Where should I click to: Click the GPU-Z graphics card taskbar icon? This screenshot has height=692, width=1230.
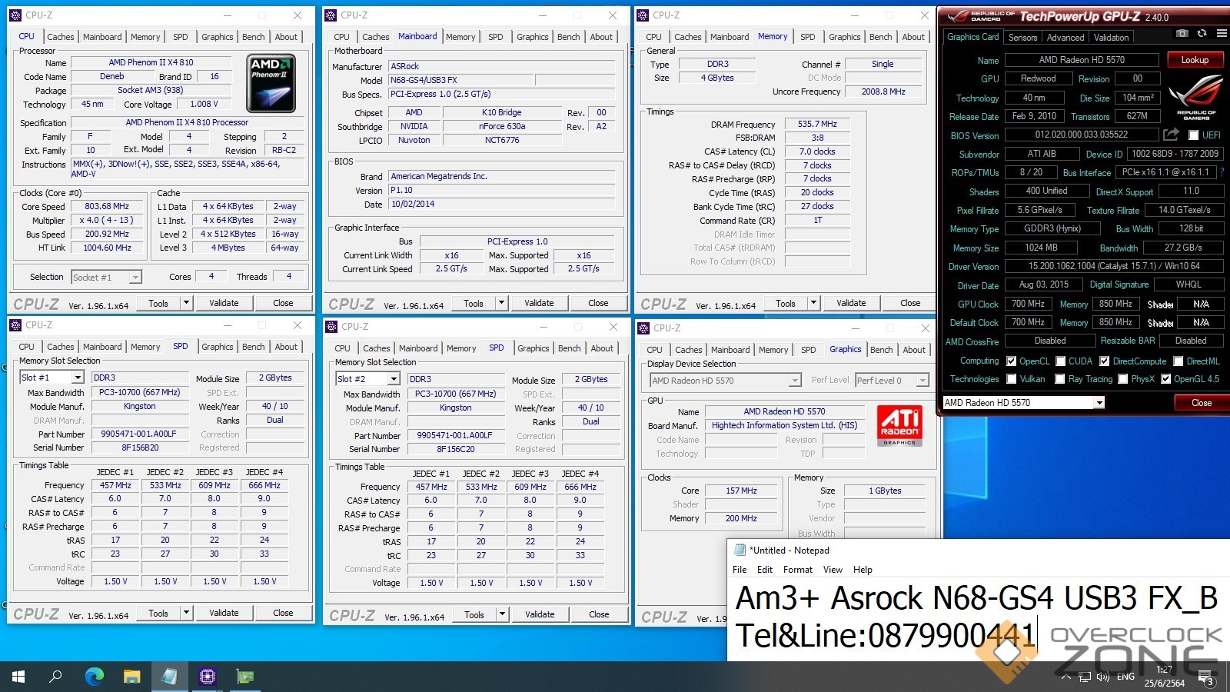pos(244,677)
